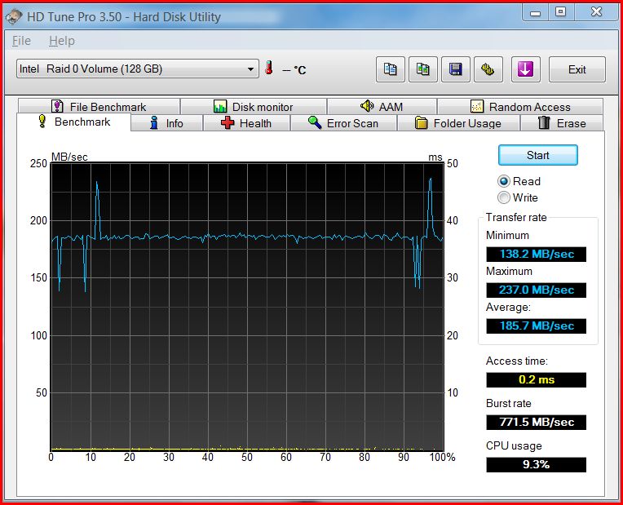Select the Write radio button

[504, 197]
